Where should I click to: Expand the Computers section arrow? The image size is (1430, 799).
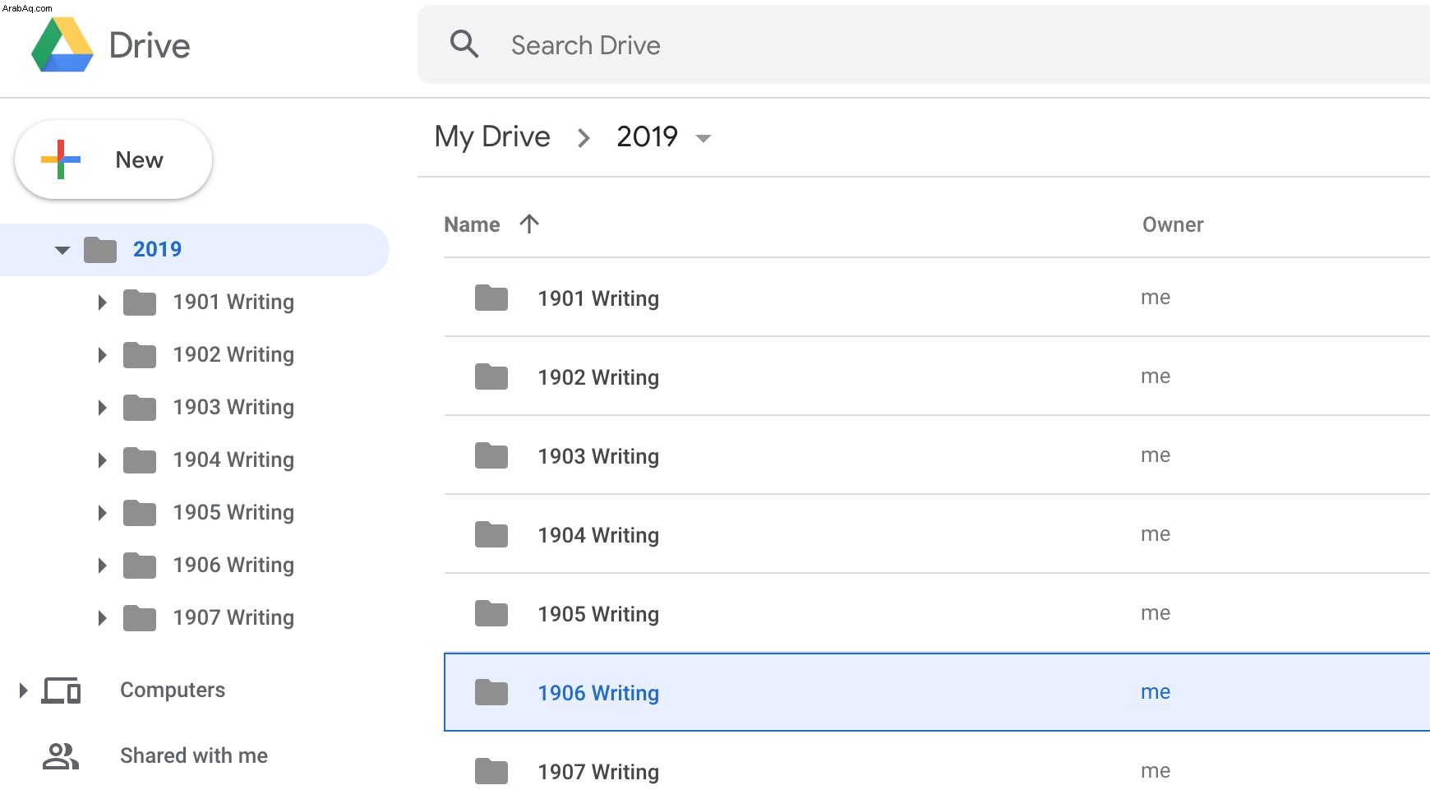23,690
